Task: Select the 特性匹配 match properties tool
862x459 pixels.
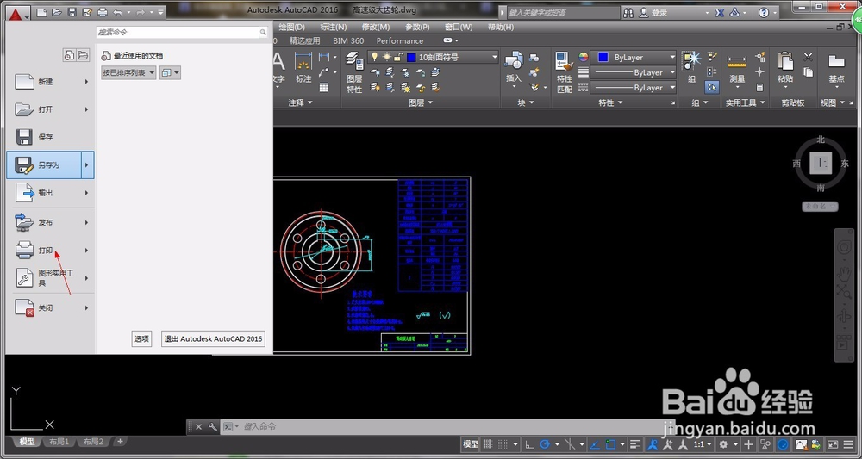Action: 564,72
